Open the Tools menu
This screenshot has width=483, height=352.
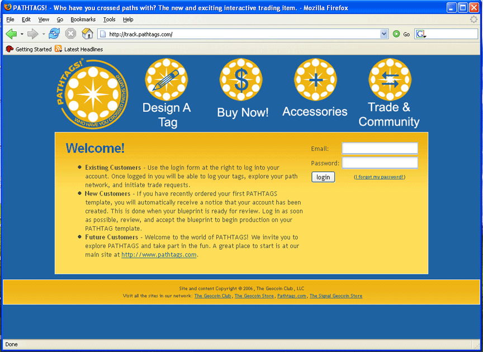click(x=110, y=20)
